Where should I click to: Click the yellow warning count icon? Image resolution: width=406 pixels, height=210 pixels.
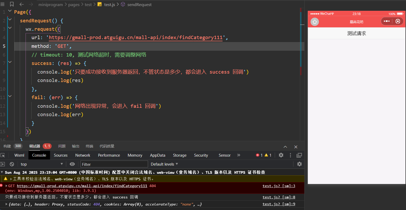(266, 155)
